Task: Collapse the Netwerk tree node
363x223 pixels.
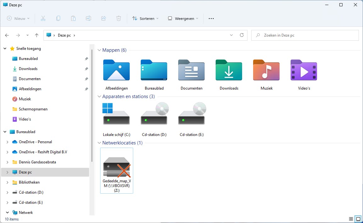Action: (x=8, y=213)
